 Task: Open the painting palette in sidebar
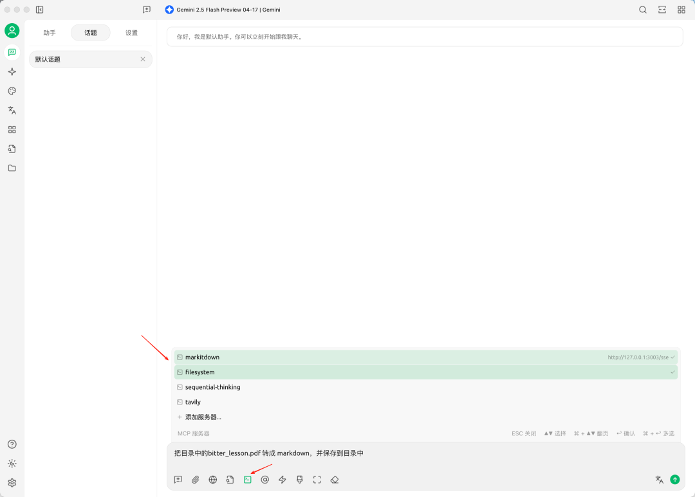tap(12, 91)
